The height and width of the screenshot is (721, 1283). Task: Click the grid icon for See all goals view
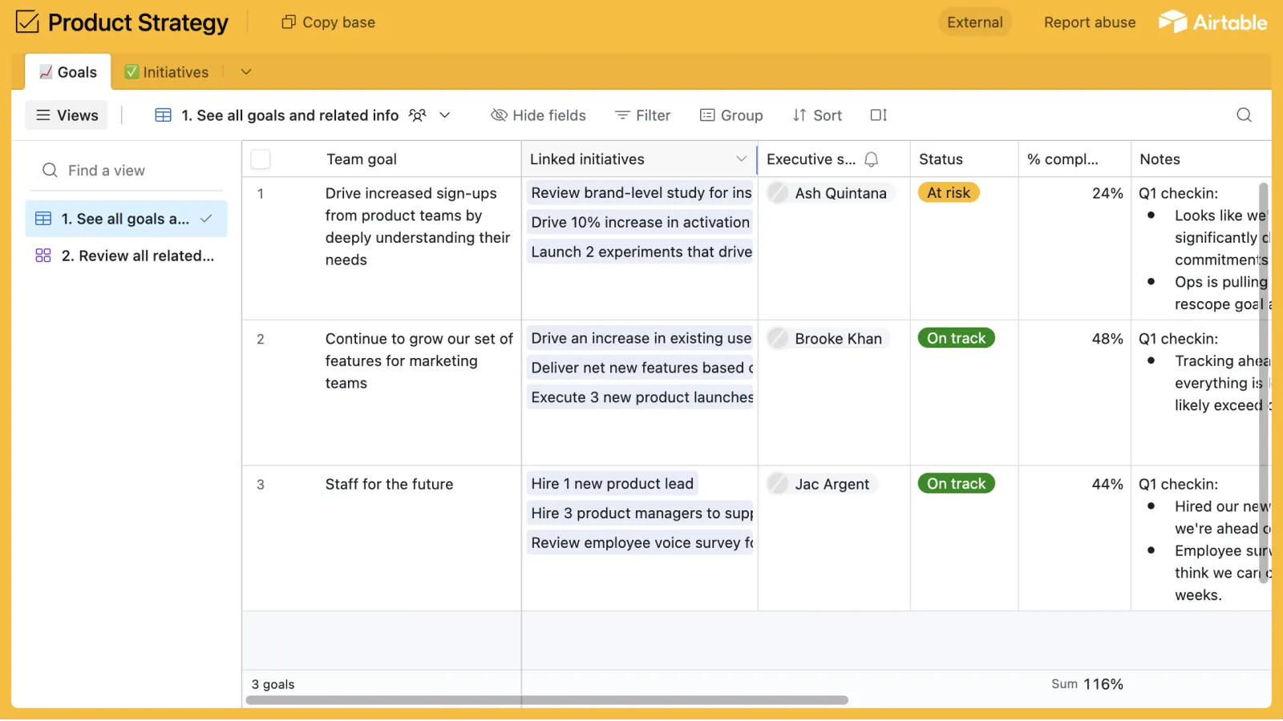pyautogui.click(x=43, y=219)
